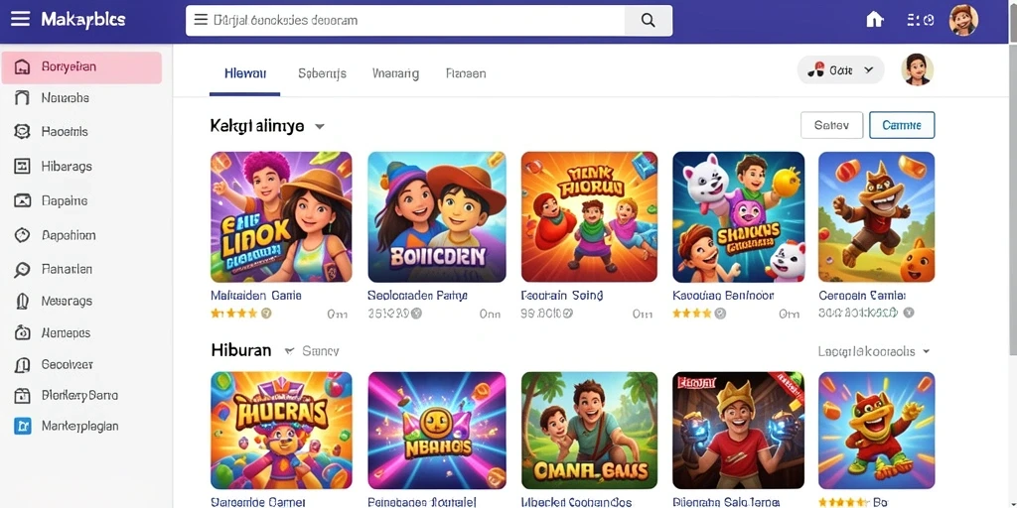The image size is (1017, 508).
Task: Open the hamburger menu beside Makaybles
Action: pos(20,19)
